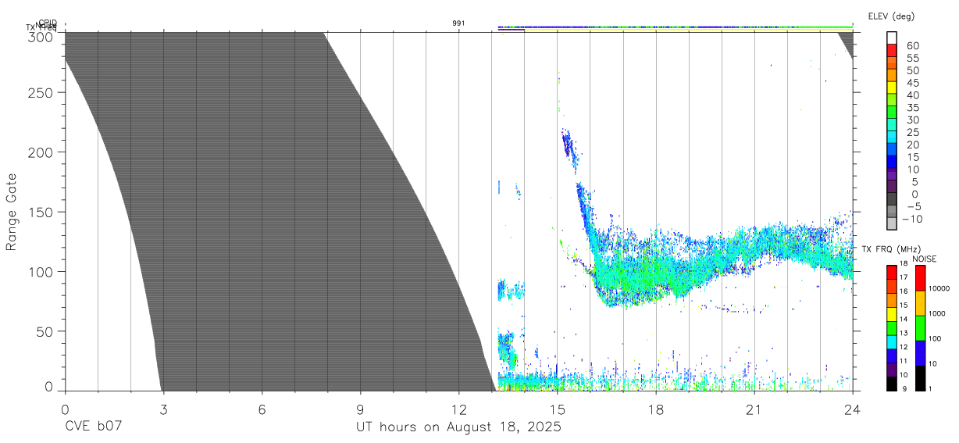Screen dimensions: 959x443
Task: Click the UT hours axis tick label 24
Action: (852, 409)
